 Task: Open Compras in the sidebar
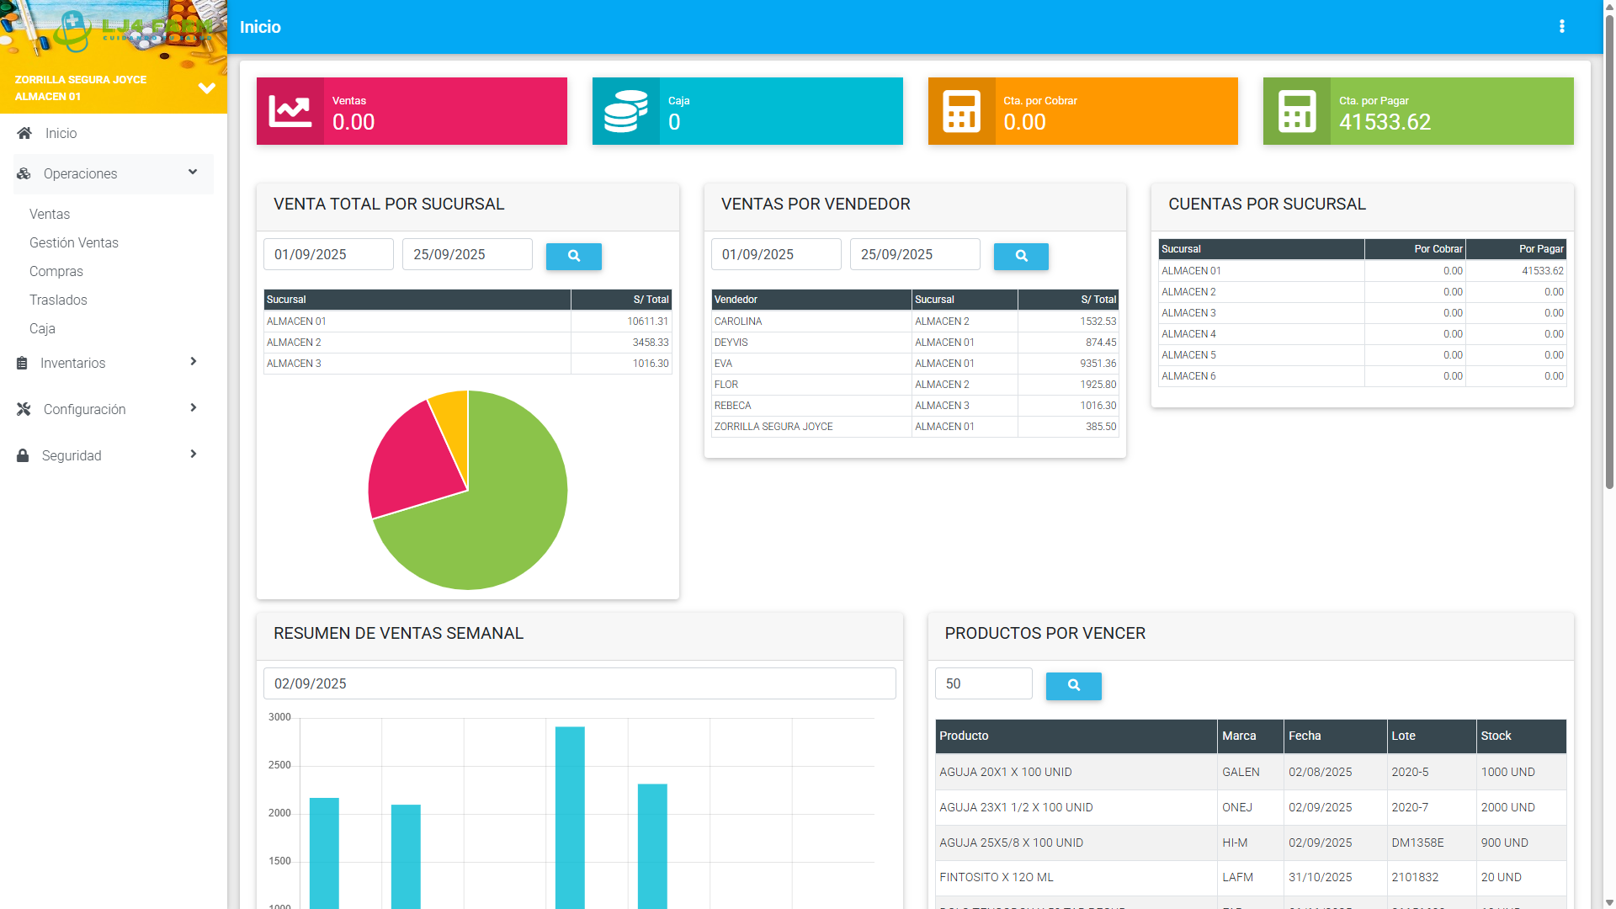[56, 271]
